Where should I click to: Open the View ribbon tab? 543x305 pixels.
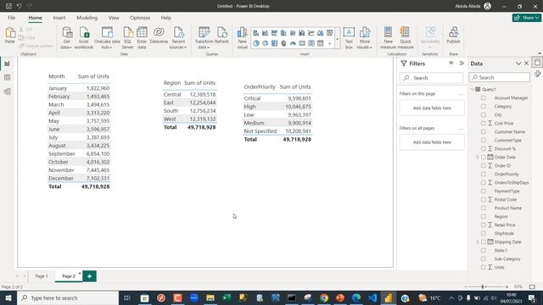(x=114, y=18)
